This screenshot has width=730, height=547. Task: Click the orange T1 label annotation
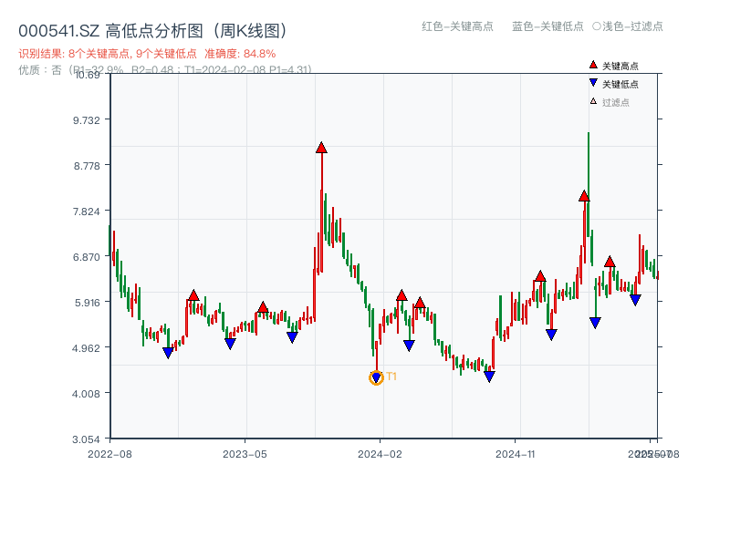point(392,376)
